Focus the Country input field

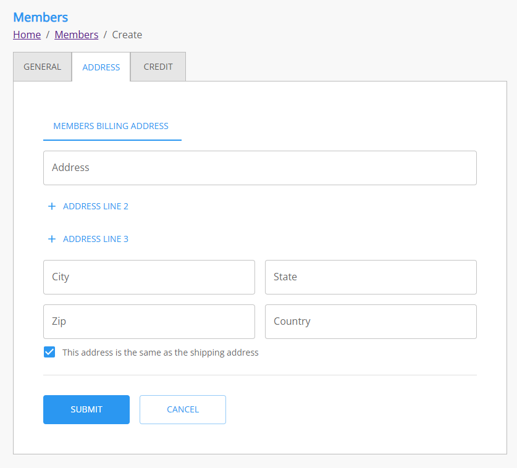(371, 322)
